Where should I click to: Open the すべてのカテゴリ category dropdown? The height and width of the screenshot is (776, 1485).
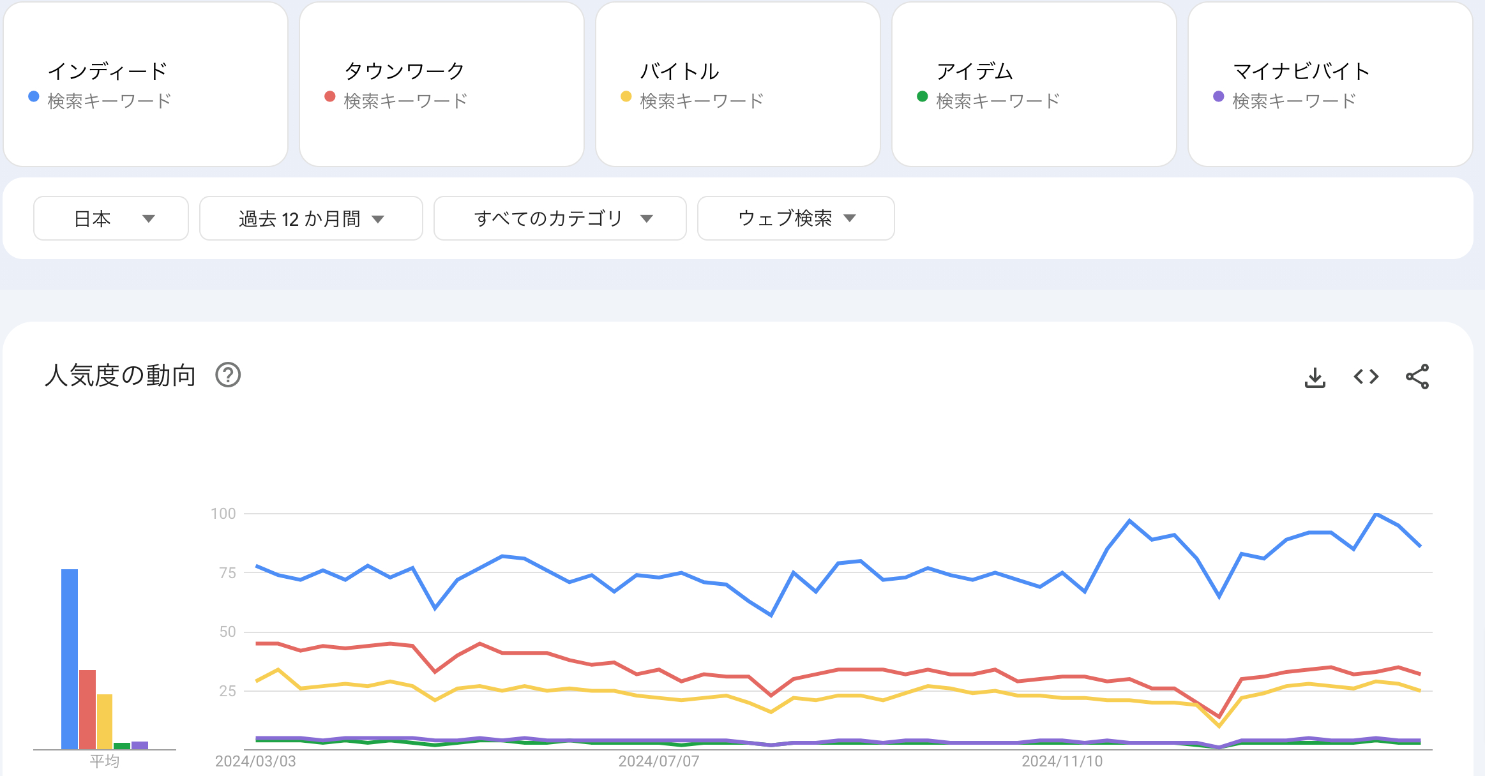[560, 218]
